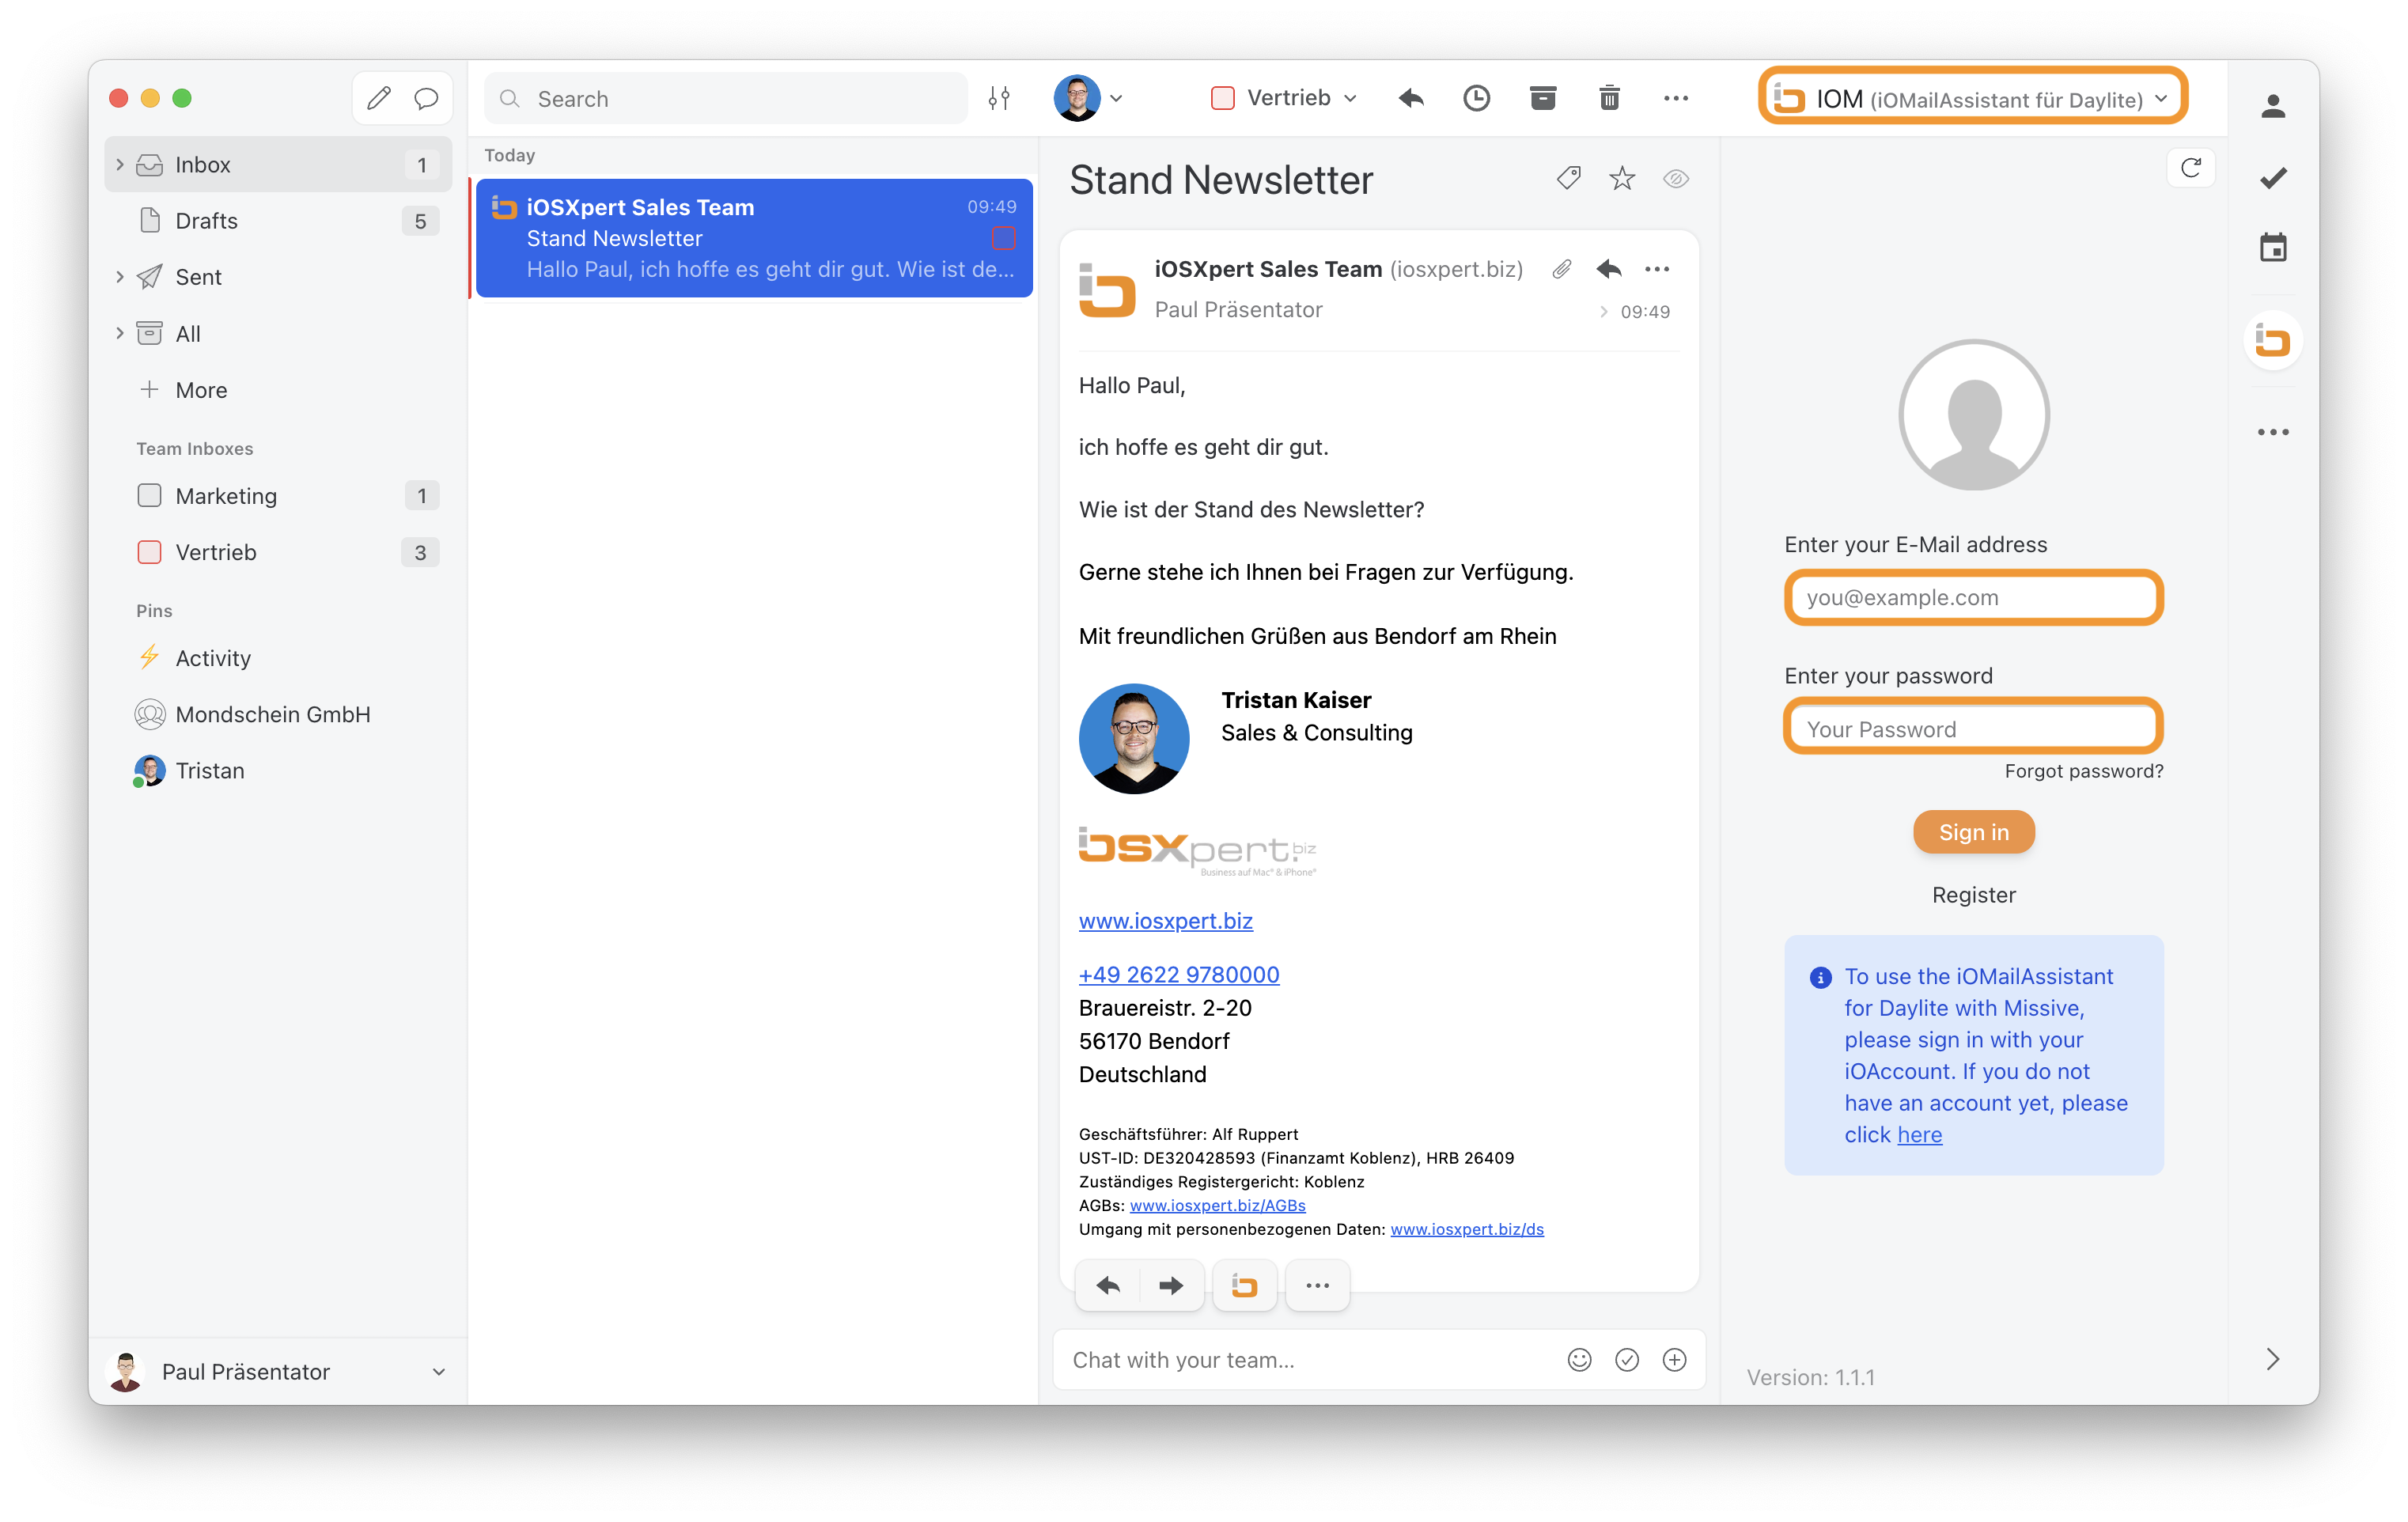Open contacts in the right sidebar
The height and width of the screenshot is (1522, 2408).
(x=2273, y=106)
